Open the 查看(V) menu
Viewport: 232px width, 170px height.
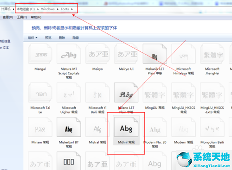pyautogui.click(x=8, y=17)
